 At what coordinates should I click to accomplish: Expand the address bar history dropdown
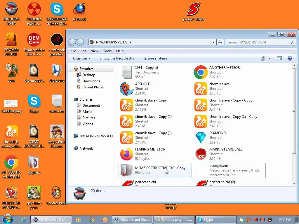pos(213,42)
